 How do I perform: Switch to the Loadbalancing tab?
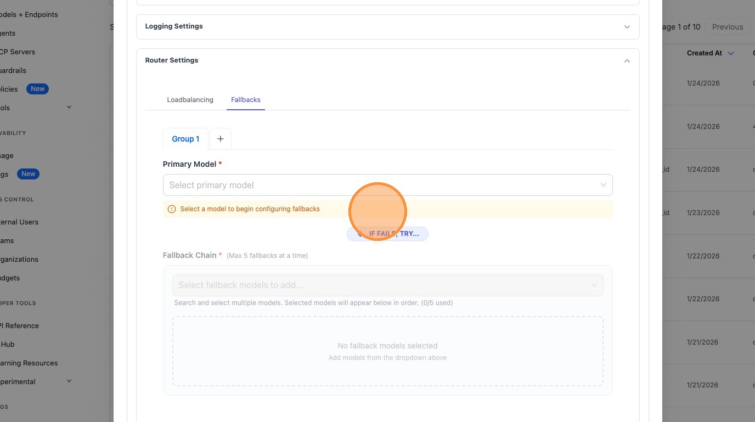pyautogui.click(x=190, y=100)
